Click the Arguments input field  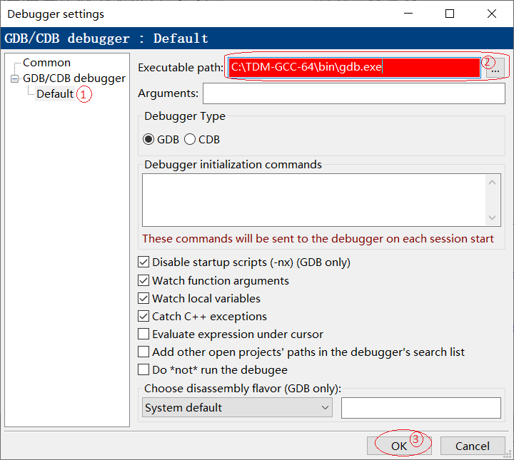pyautogui.click(x=354, y=93)
